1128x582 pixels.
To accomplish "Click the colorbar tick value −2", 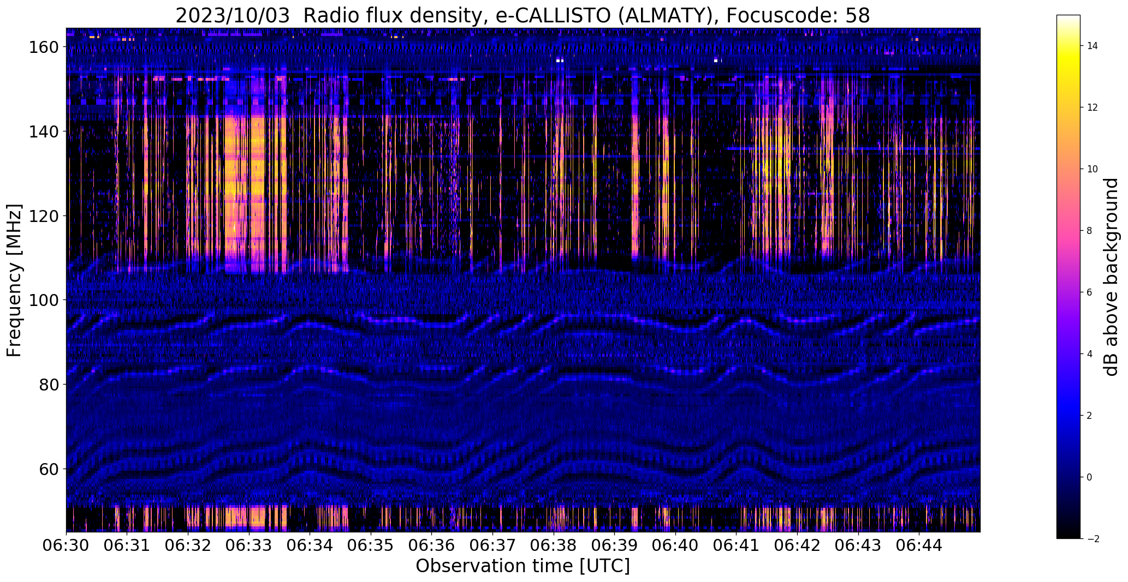I will (x=1093, y=539).
